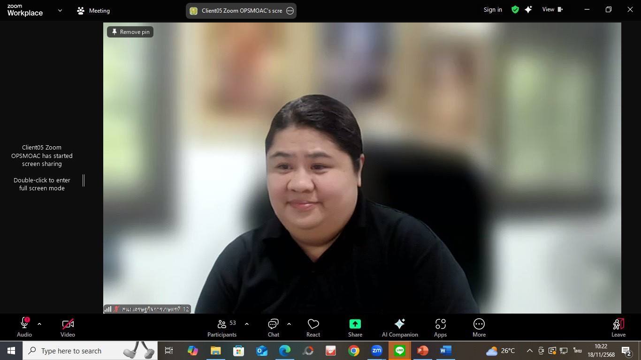Expand the audio settings arrow

click(x=39, y=324)
